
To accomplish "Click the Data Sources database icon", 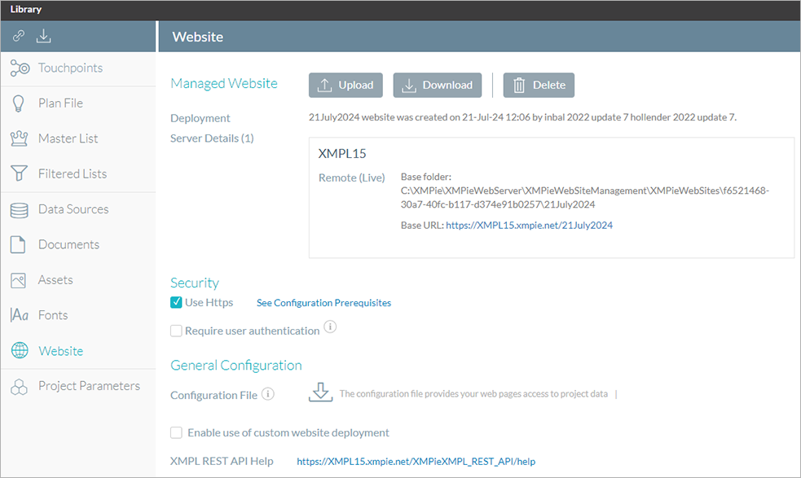I will click(19, 209).
